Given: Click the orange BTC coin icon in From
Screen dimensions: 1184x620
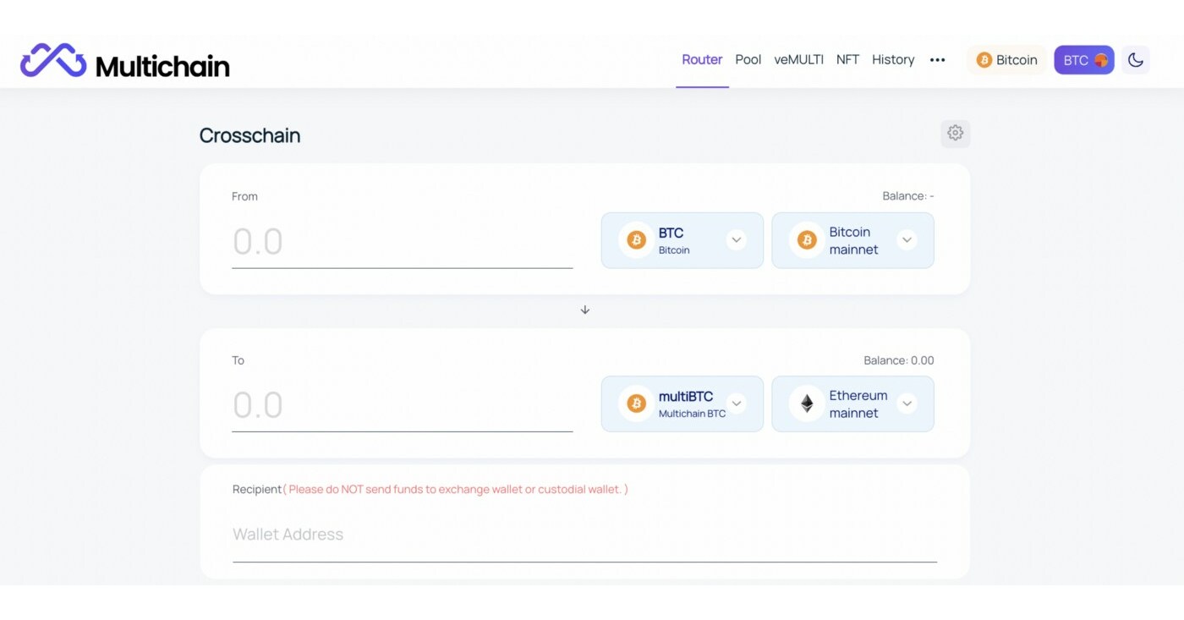Looking at the screenshot, I should pyautogui.click(x=636, y=240).
